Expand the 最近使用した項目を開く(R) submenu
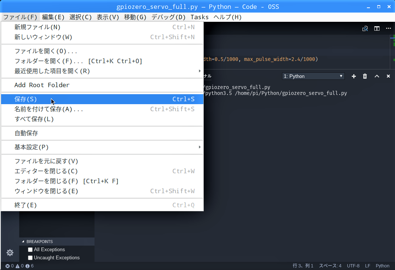 click(x=102, y=71)
